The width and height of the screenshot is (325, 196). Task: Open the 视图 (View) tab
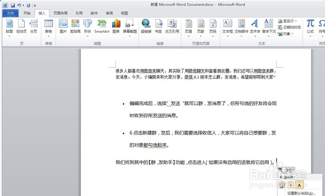[124, 13]
